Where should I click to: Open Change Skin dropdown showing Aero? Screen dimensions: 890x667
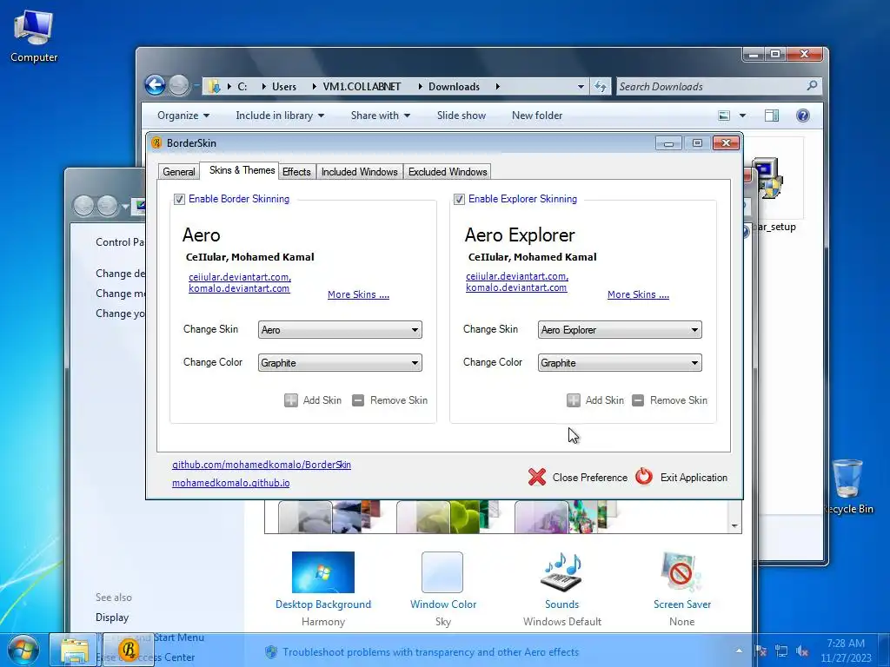tap(340, 329)
